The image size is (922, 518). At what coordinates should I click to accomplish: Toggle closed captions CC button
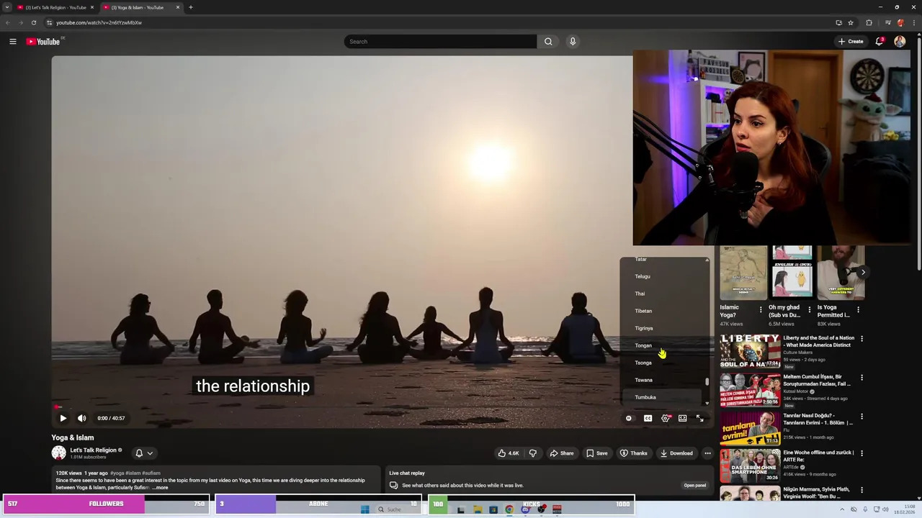(648, 418)
